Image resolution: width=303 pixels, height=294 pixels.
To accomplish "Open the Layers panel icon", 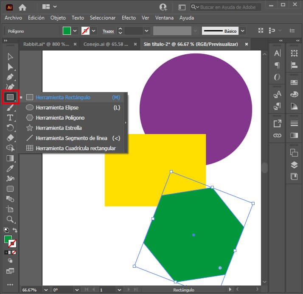I will pos(294,165).
